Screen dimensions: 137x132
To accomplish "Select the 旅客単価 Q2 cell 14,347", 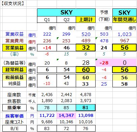I will (66, 116).
